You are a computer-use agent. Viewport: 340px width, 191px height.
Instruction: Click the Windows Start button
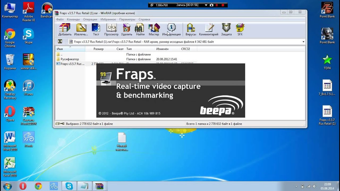(7, 186)
